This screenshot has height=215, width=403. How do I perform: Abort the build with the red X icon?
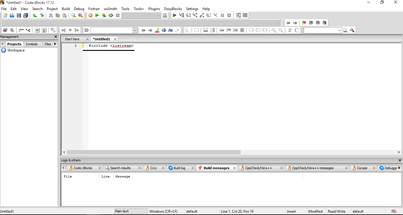pyautogui.click(x=118, y=15)
